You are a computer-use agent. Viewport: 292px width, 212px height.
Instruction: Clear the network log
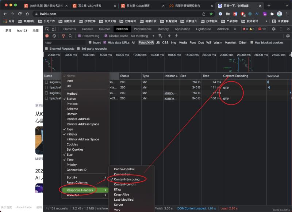(x=54, y=36)
